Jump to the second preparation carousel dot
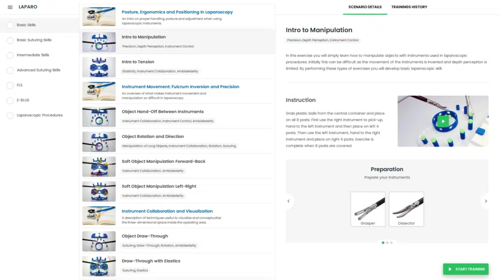This screenshot has width=499, height=280. tap(387, 243)
